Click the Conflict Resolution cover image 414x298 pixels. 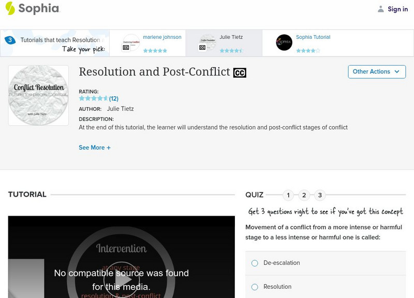[38, 95]
